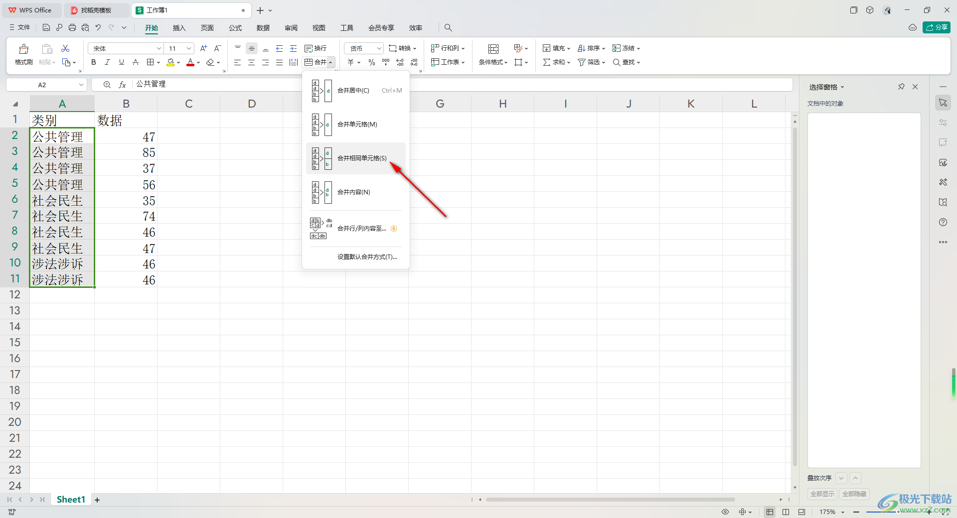Viewport: 957px width, 518px height.
Task: Click the decrease decimal places icon
Action: [x=414, y=62]
